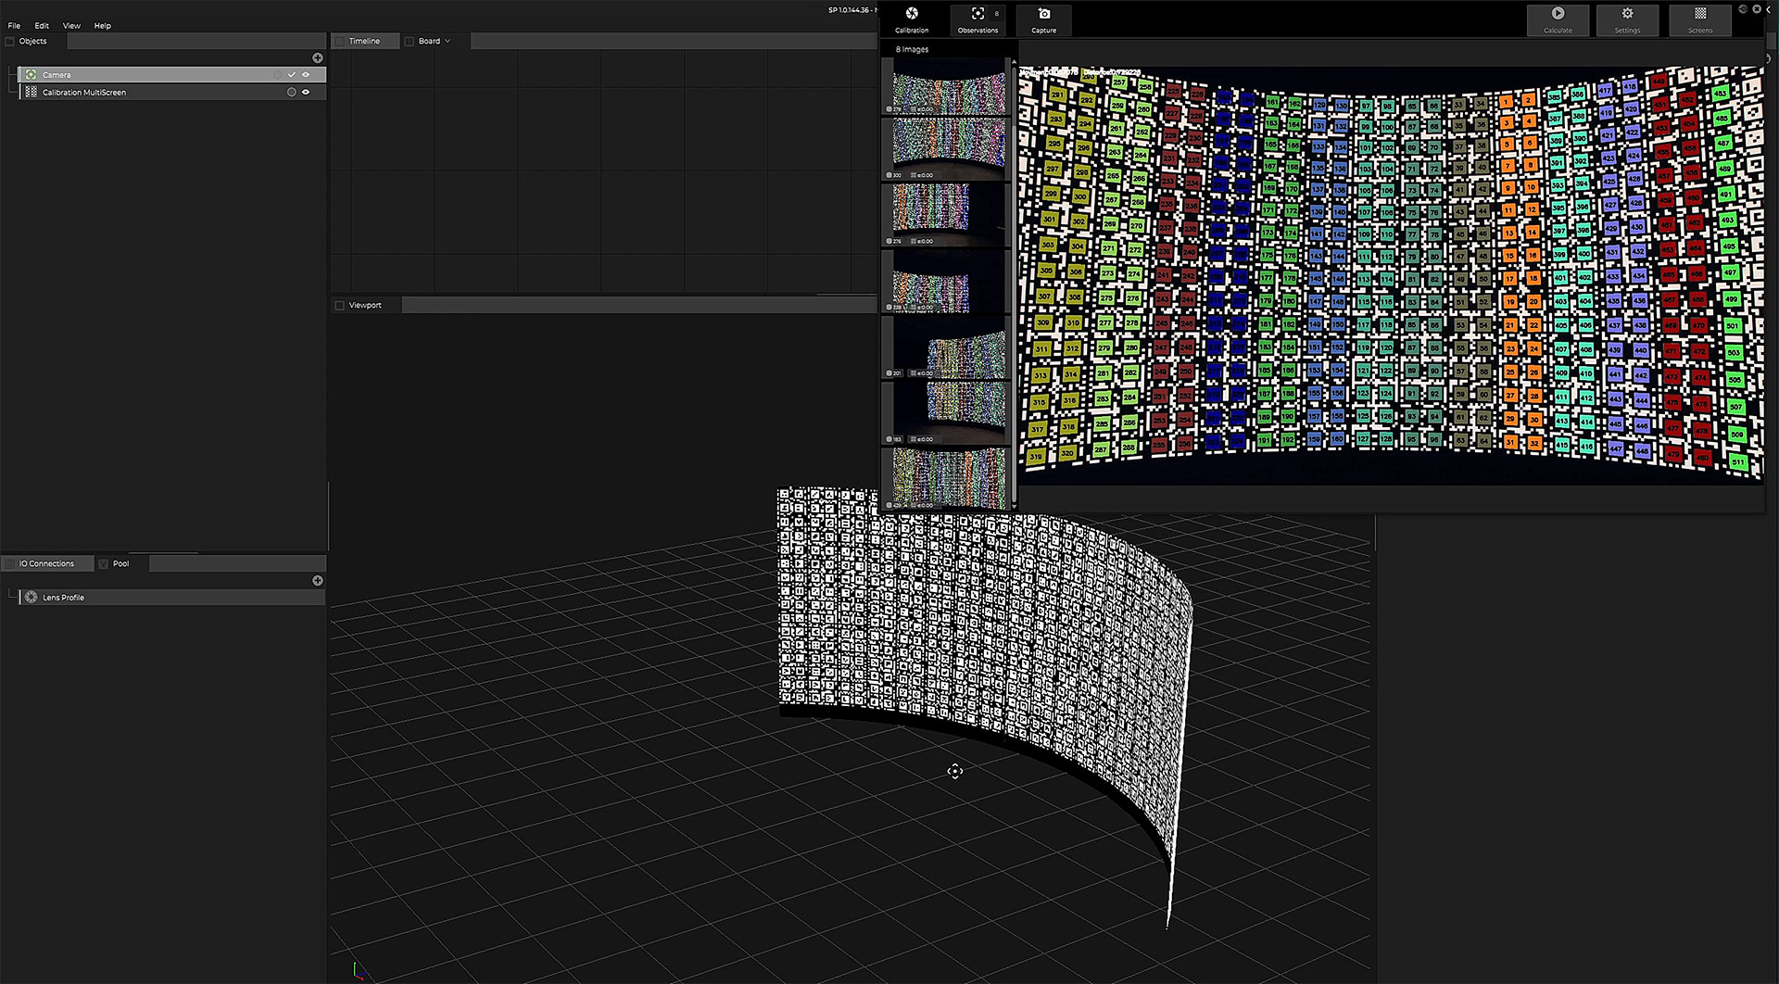Open the Calibration panel icon
1779x984 pixels.
click(912, 14)
